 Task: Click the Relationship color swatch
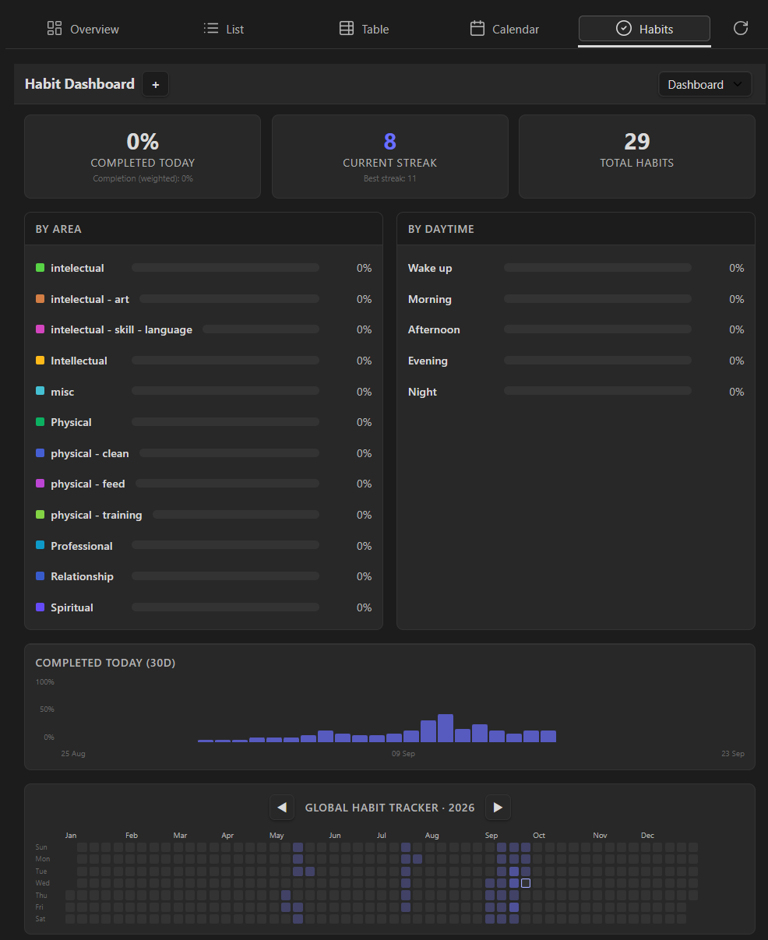(x=41, y=576)
